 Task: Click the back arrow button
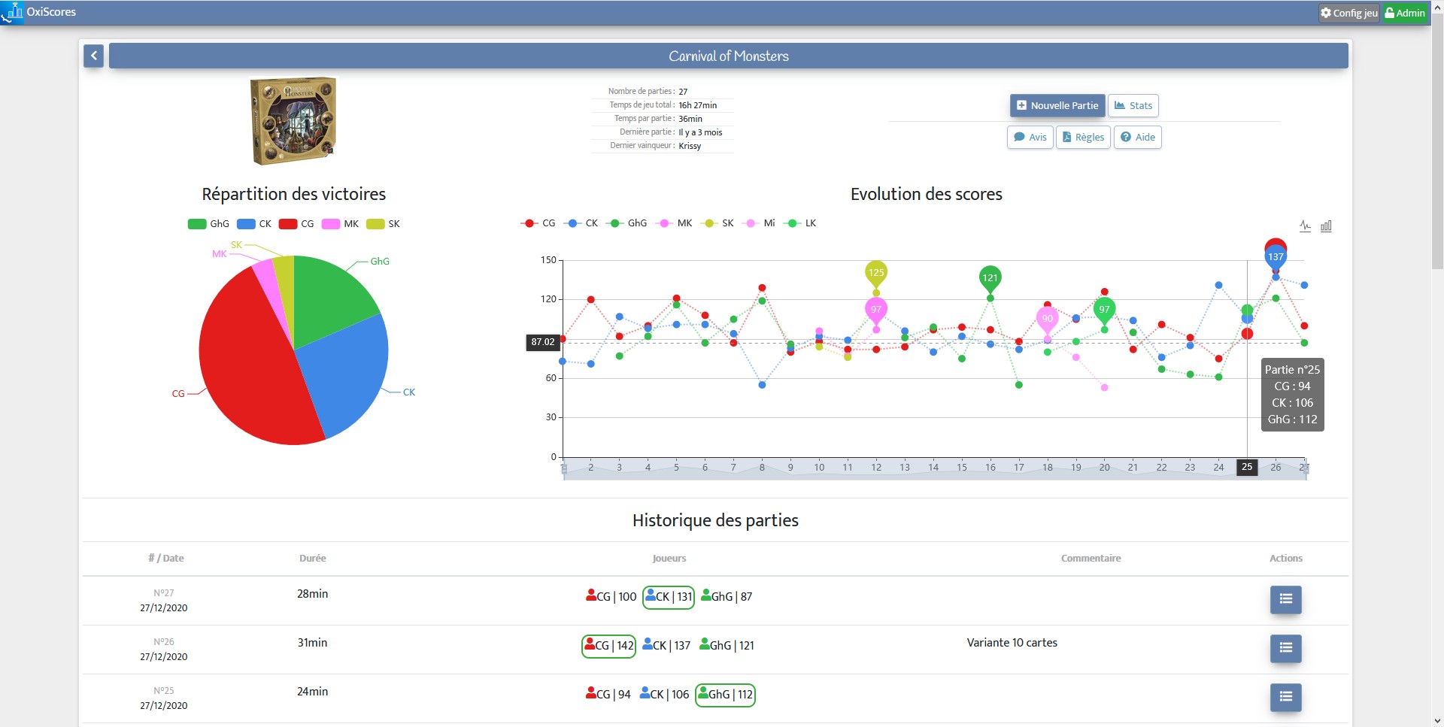pos(93,56)
